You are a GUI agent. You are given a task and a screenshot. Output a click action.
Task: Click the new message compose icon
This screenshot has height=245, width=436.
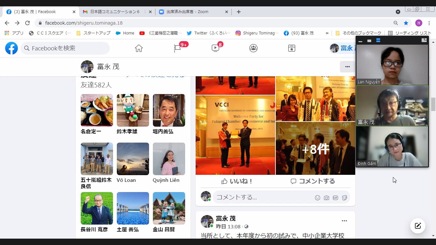pos(418,226)
